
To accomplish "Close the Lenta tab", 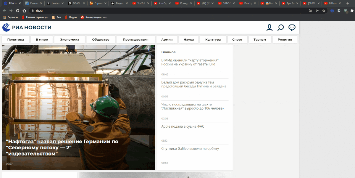I will 63,3.
